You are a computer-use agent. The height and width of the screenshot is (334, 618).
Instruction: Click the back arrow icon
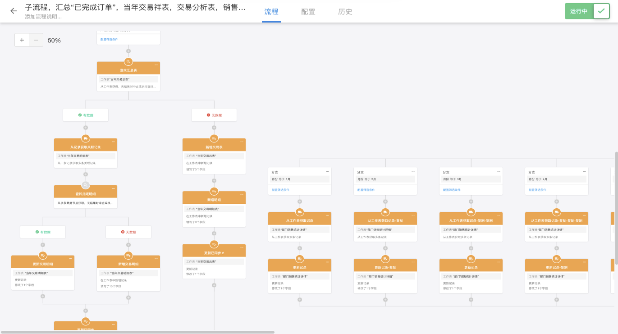[14, 11]
